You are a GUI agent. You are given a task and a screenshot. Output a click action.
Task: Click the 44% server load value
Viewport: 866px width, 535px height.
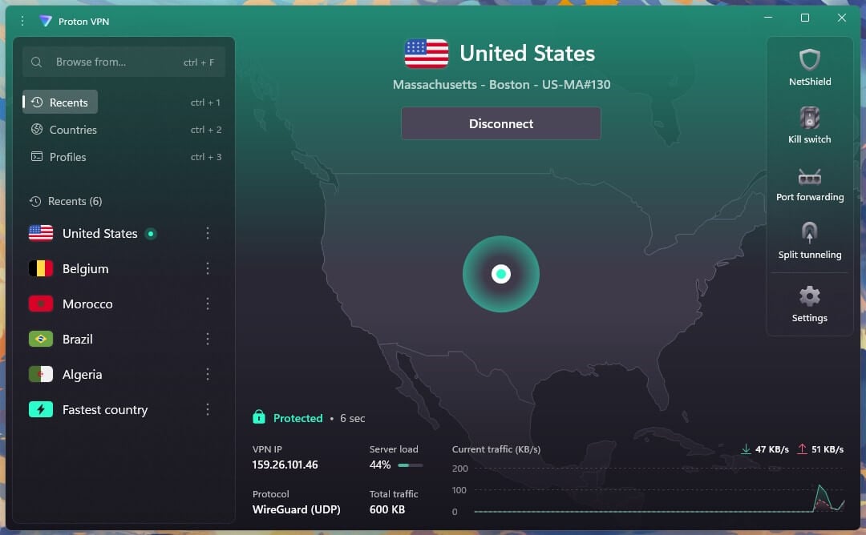[380, 465]
